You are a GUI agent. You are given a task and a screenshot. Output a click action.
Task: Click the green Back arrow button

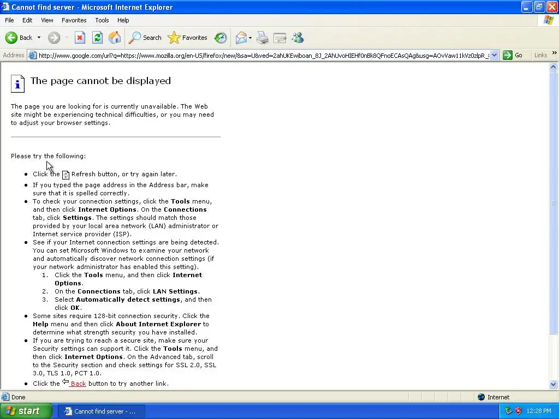tap(11, 38)
